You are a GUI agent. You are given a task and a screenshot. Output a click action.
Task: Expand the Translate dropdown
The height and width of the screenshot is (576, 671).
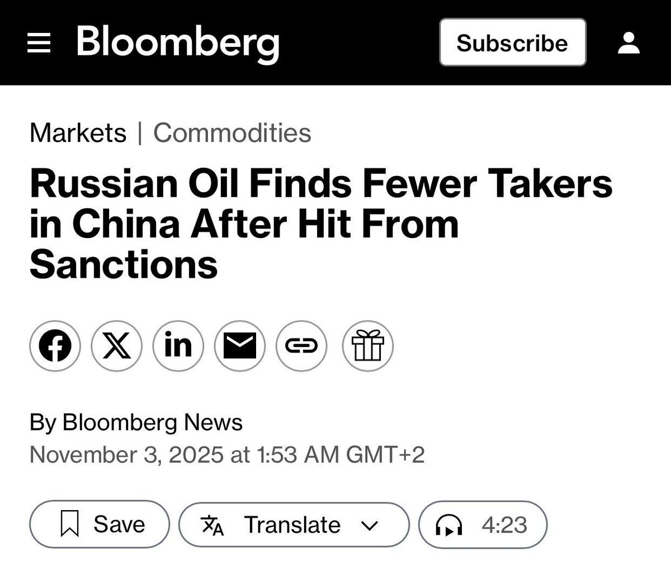[292, 525]
